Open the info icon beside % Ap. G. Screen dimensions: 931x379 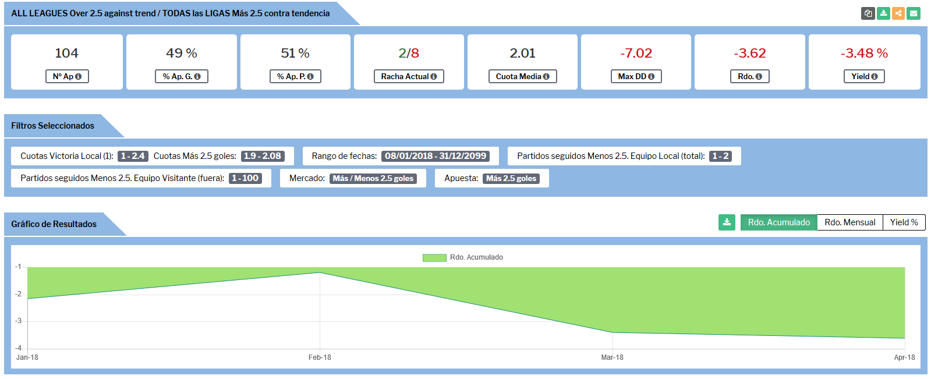(197, 76)
